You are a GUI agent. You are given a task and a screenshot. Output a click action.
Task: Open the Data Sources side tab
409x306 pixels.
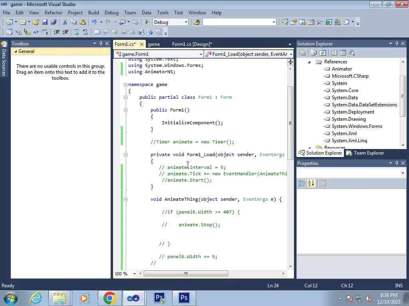point(4,59)
